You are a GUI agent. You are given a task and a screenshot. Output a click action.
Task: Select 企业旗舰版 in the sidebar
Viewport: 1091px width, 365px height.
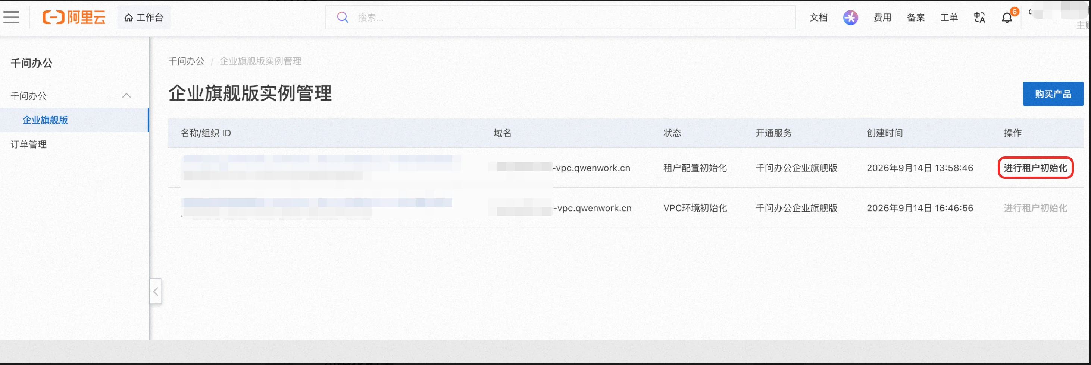(74, 120)
